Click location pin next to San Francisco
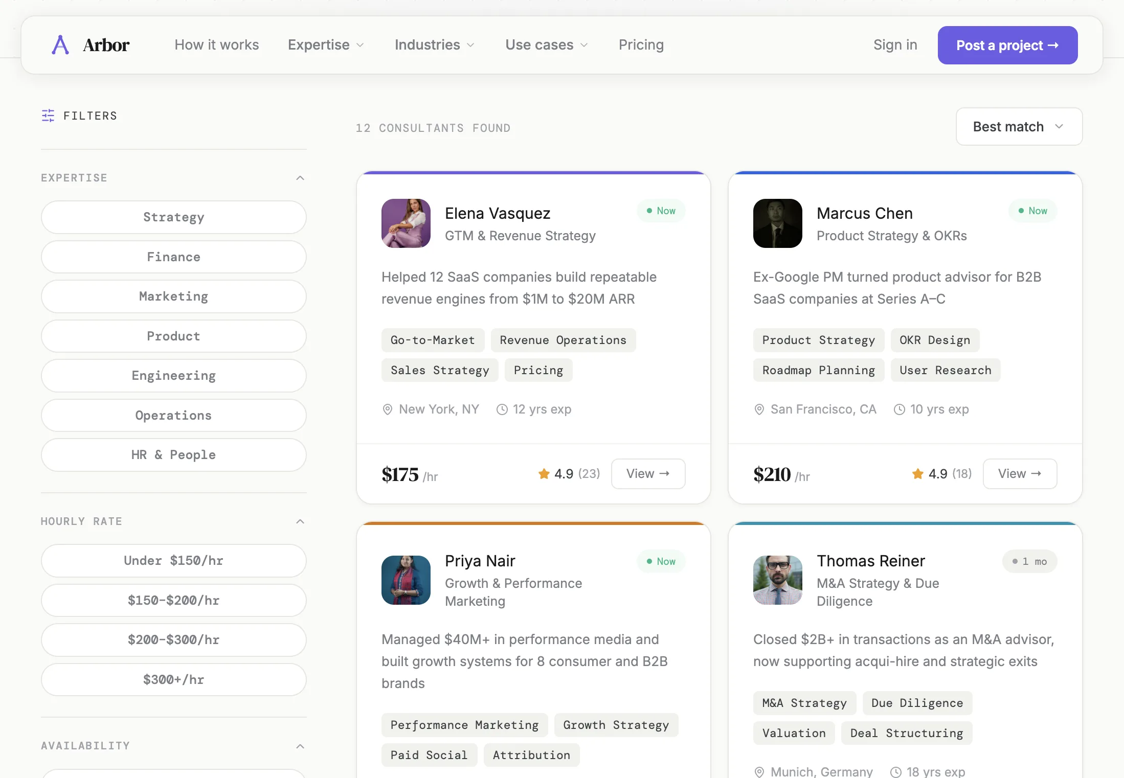This screenshot has height=778, width=1124. pos(759,409)
